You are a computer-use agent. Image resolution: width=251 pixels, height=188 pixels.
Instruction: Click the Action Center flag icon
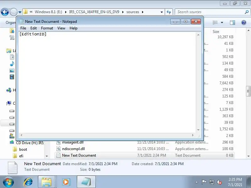point(204,182)
